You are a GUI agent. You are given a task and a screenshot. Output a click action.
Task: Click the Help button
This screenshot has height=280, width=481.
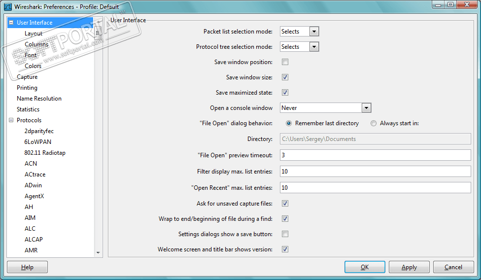pos(27,267)
